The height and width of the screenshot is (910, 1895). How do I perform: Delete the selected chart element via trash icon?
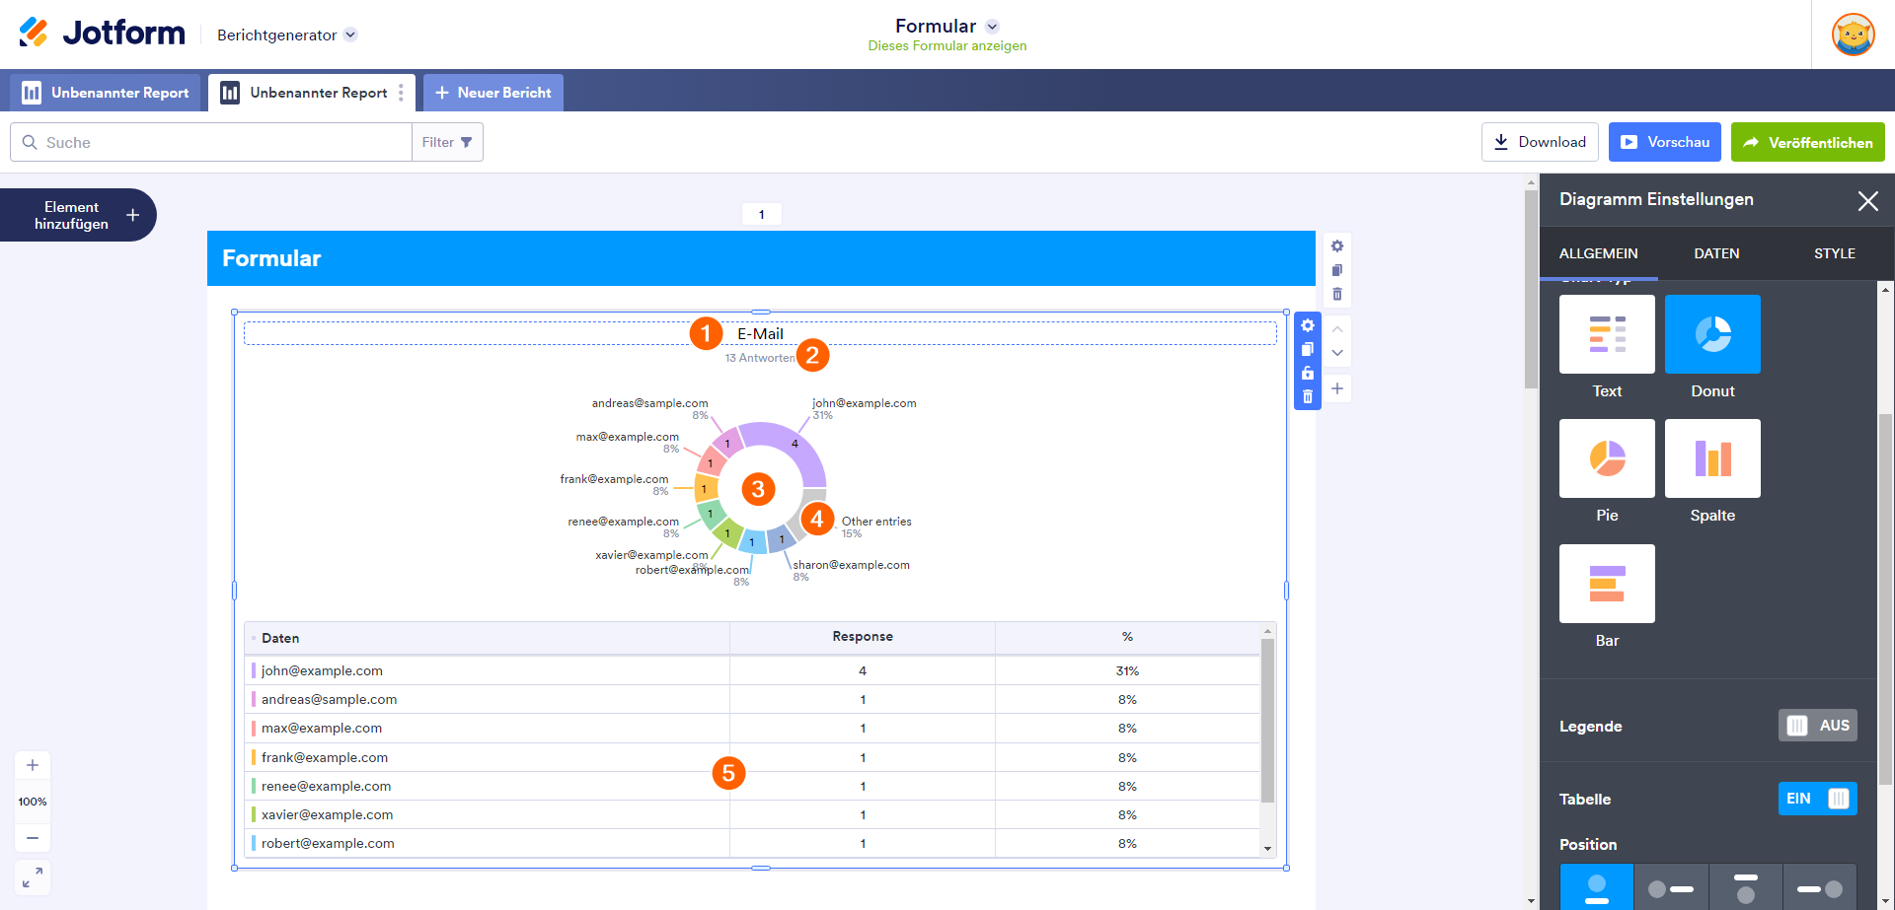[x=1307, y=397]
